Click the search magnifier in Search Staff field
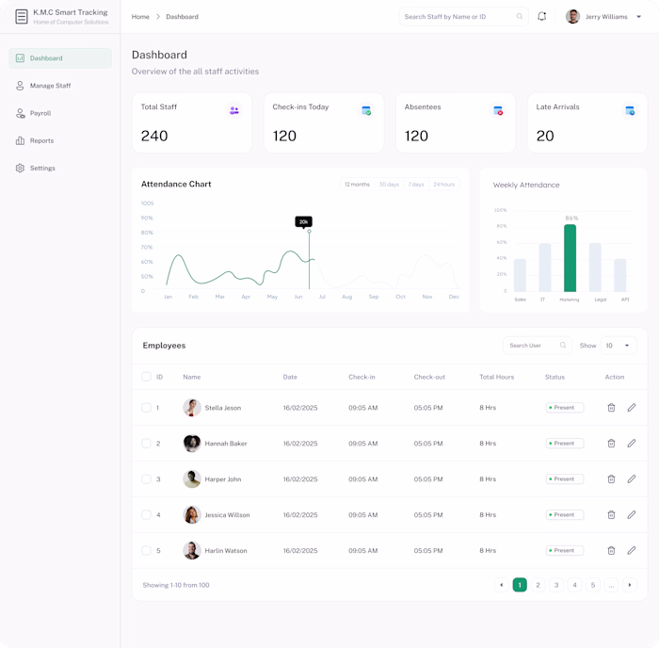Image resolution: width=659 pixels, height=648 pixels. point(520,16)
